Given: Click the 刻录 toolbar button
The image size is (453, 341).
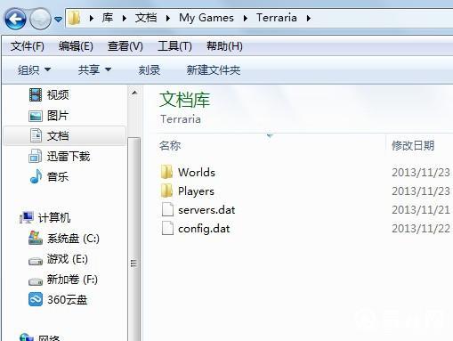Looking at the screenshot, I should 150,70.
